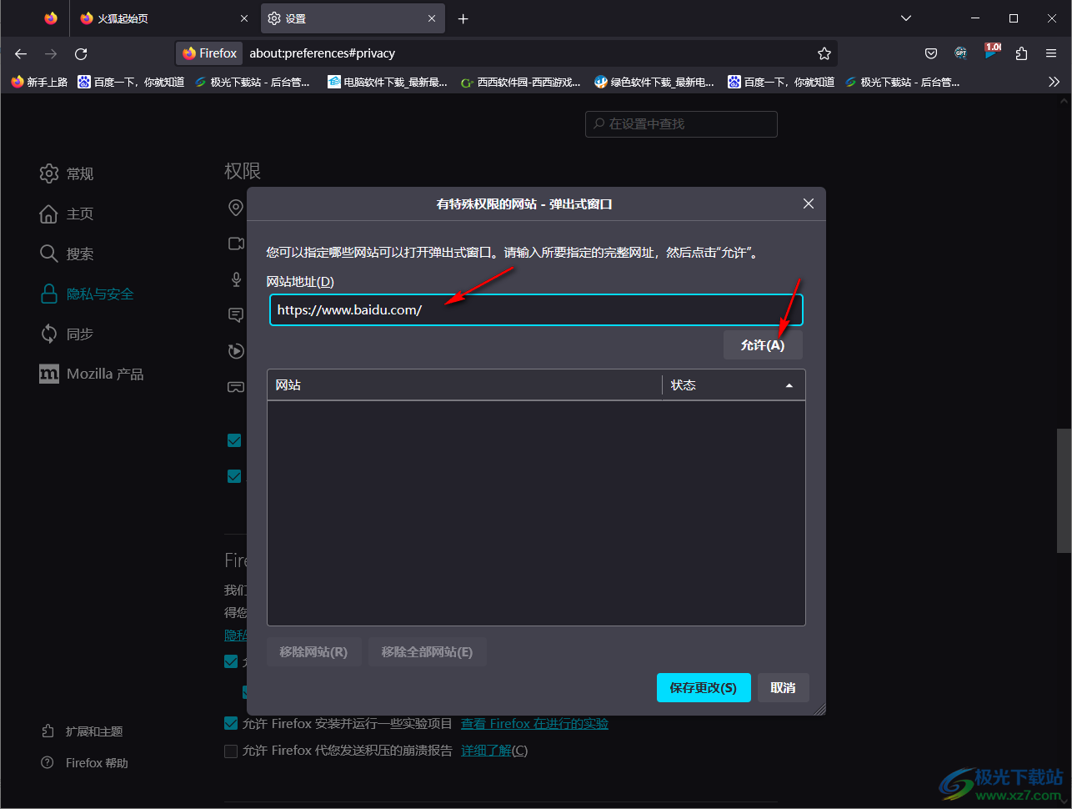Open the first 百度一下，你就知道 bookmark
Screen dimensions: 1072x809
pyautogui.click(x=131, y=82)
